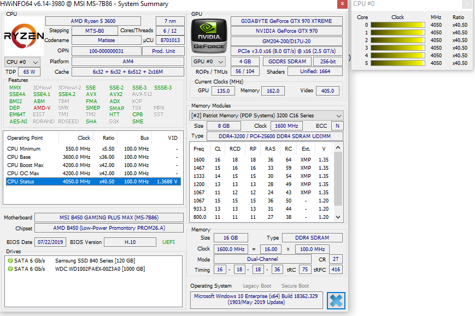This screenshot has height=316, width=475.
Task: Click the blue X close icon near Operating System
Action: click(336, 301)
